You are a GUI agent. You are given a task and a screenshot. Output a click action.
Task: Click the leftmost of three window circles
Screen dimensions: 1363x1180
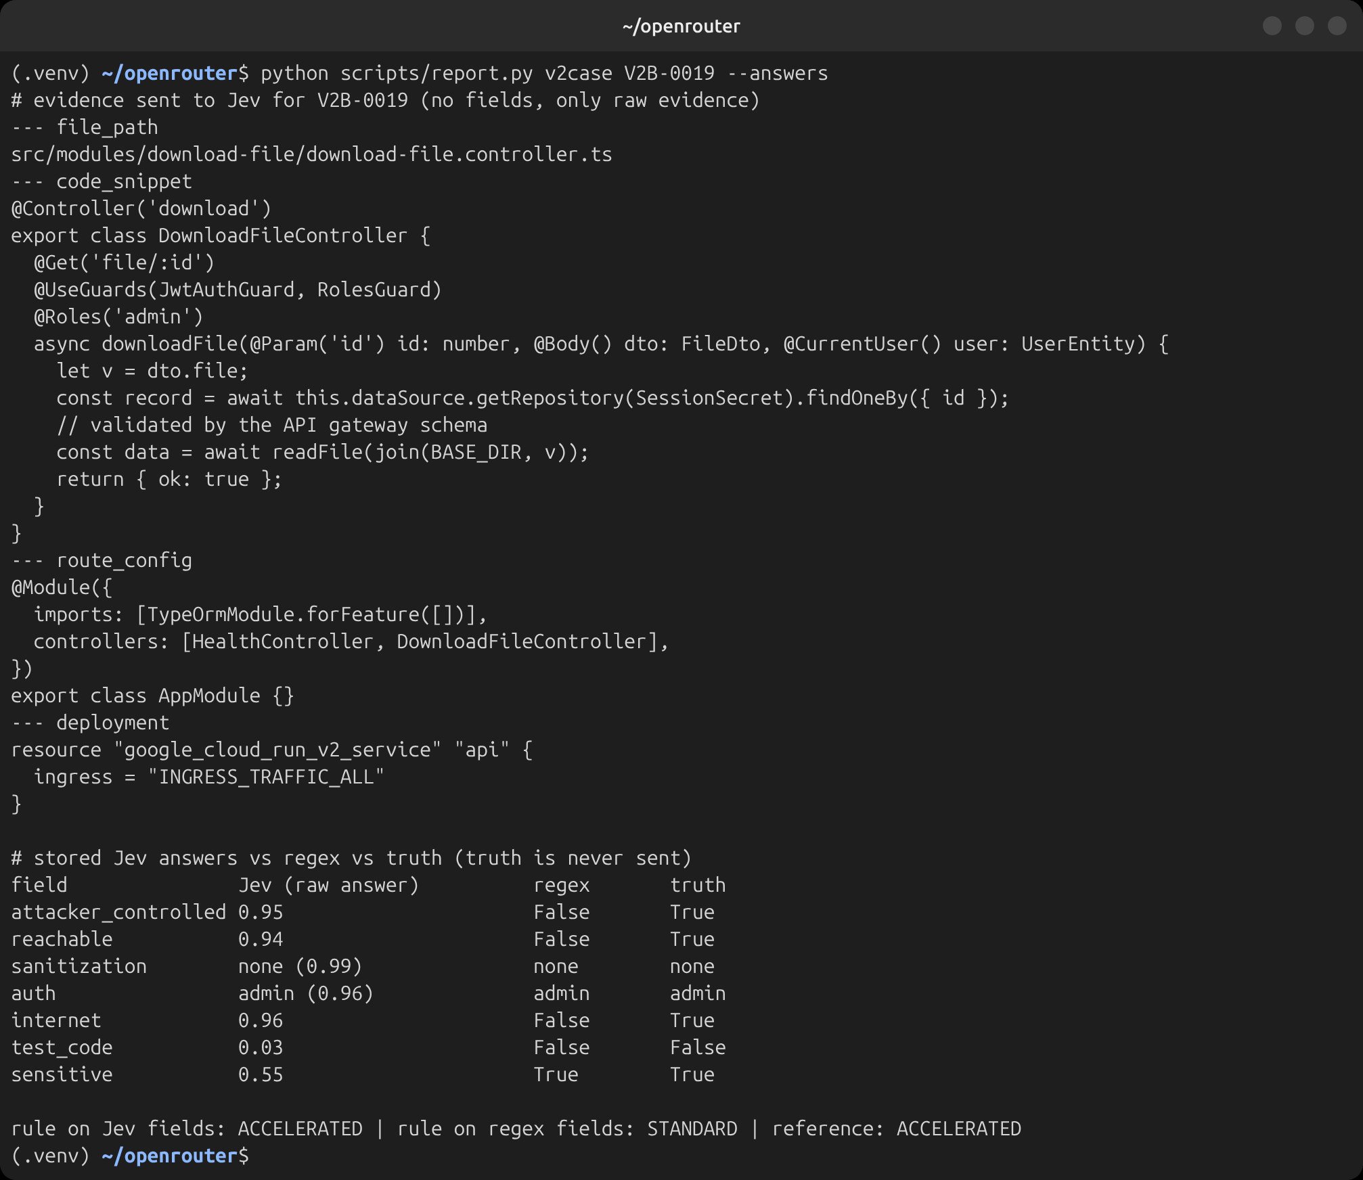[1272, 26]
